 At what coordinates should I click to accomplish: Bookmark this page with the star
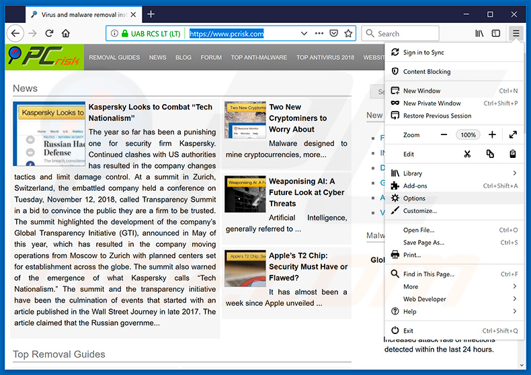pos(348,33)
